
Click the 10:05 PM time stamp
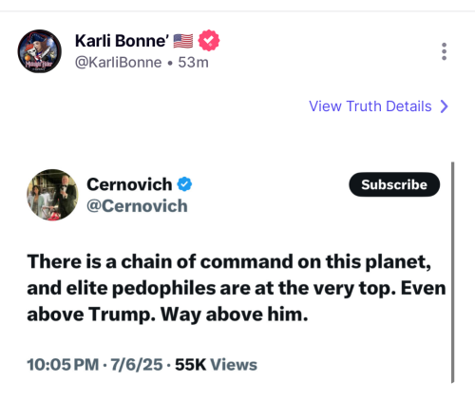[63, 365]
